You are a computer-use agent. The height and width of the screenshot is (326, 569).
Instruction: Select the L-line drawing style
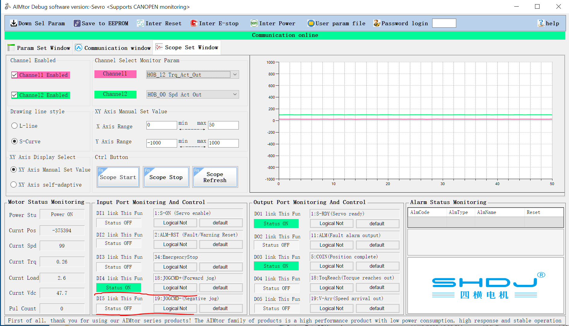14,126
